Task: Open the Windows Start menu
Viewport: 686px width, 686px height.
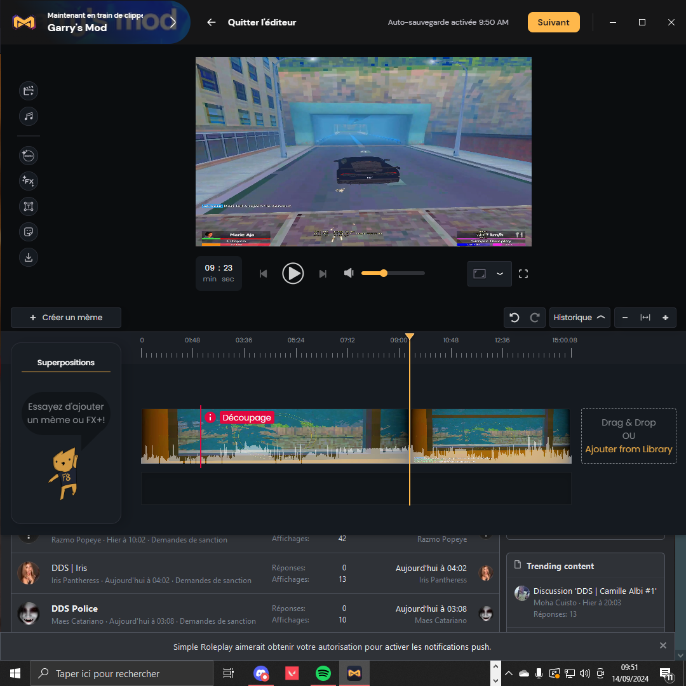Action: 15,673
